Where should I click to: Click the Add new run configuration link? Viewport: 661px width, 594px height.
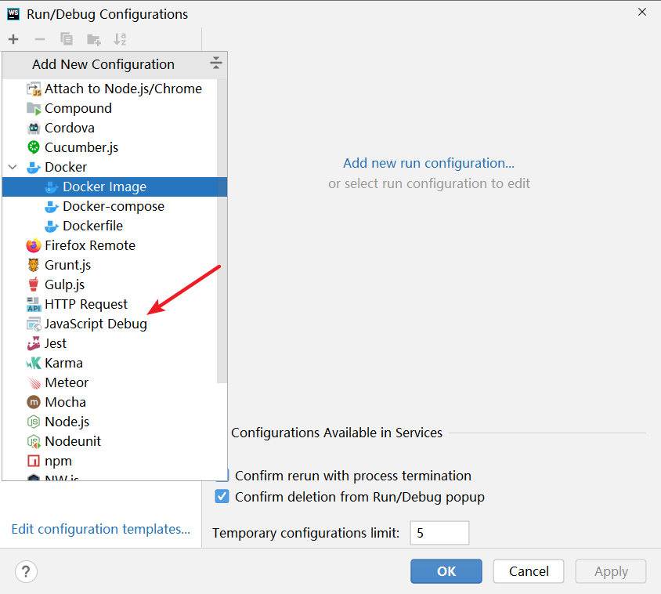[429, 162]
